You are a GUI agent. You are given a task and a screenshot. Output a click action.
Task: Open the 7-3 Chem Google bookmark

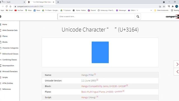50,10
